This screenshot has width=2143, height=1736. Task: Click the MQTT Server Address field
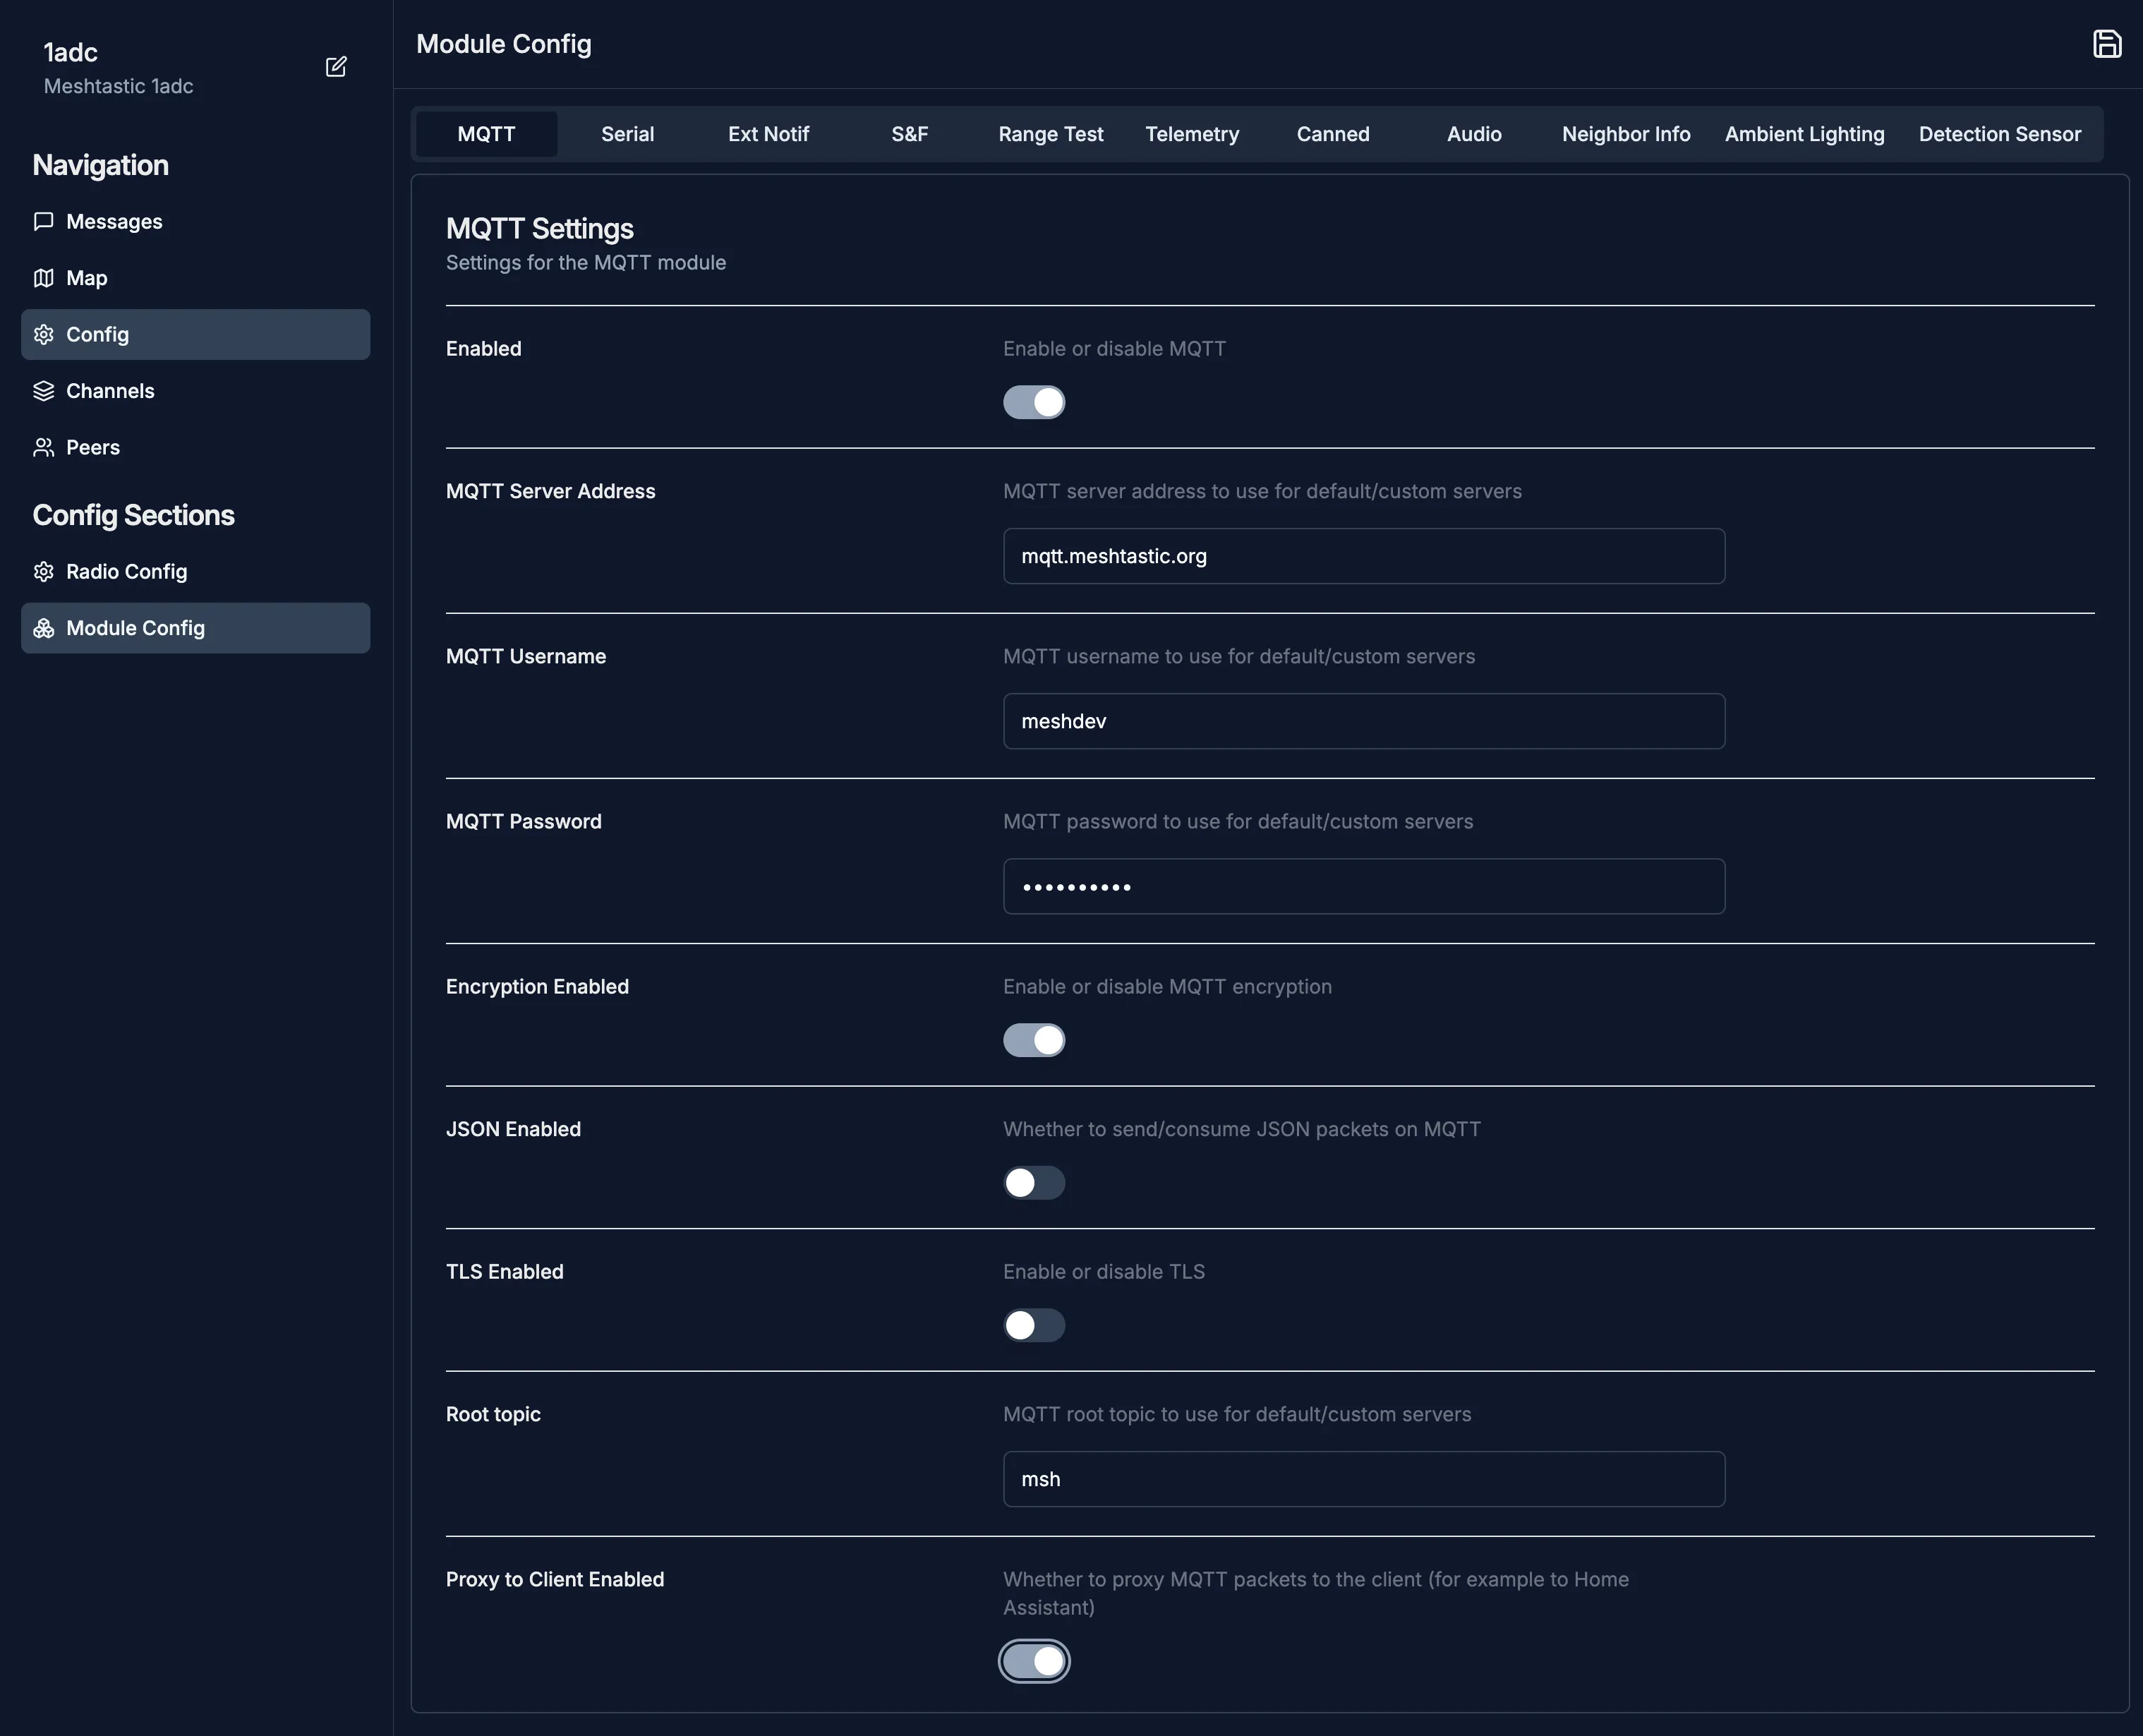click(x=1363, y=556)
